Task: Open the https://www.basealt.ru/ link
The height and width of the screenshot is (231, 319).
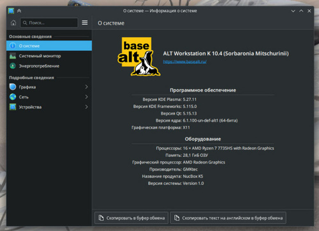Action: 185,62
